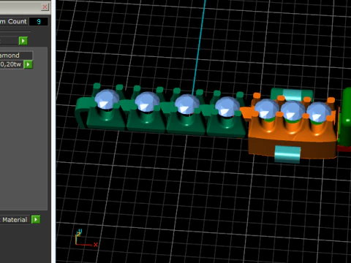Select the middle gem on the orange setting

click(x=292, y=110)
